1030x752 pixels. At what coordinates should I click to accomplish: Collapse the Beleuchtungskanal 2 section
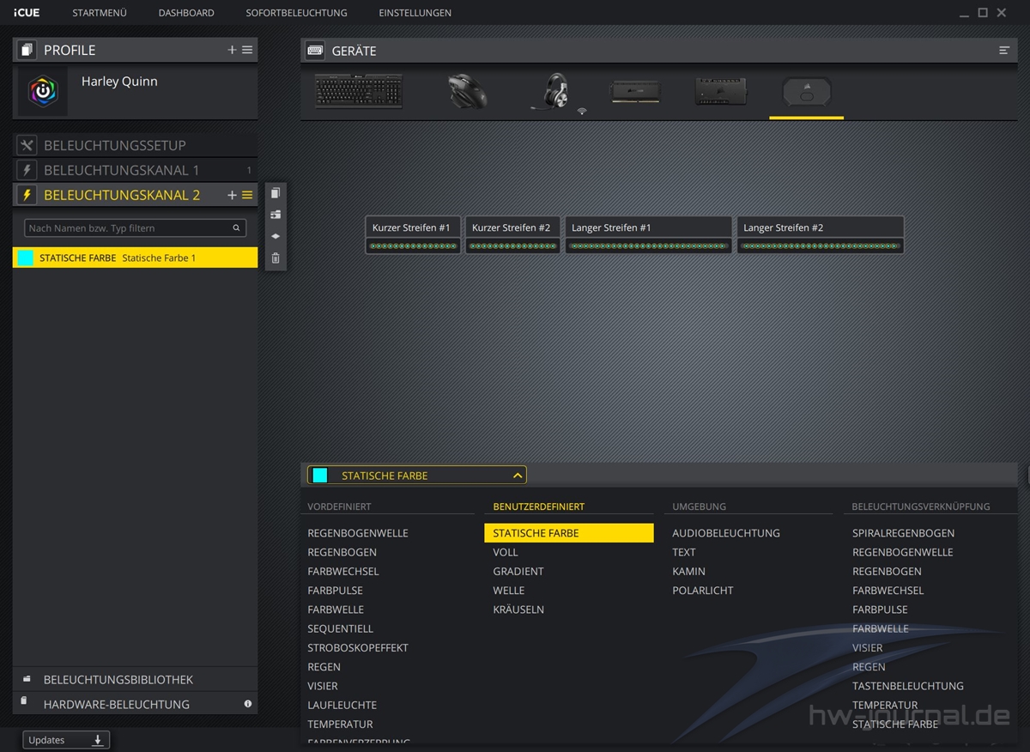136,195
